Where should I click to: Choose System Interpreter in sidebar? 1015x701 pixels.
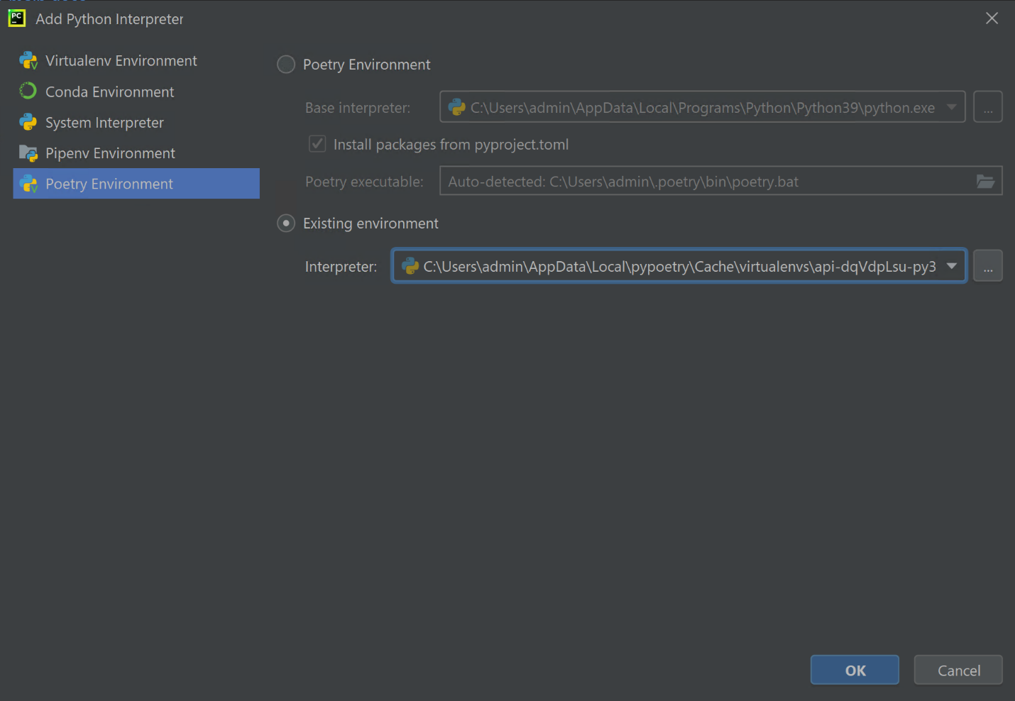136,122
